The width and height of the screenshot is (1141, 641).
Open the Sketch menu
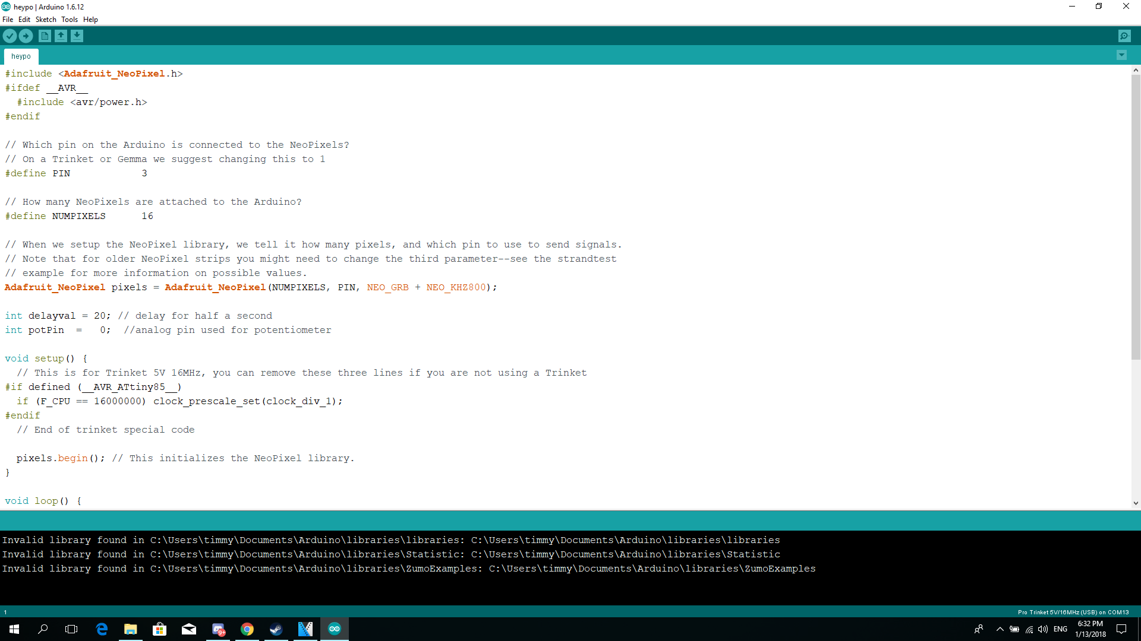tap(46, 19)
